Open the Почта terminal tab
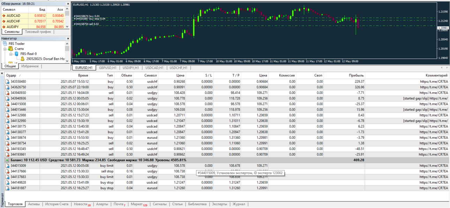The height and width of the screenshot is (208, 450). coord(120,204)
